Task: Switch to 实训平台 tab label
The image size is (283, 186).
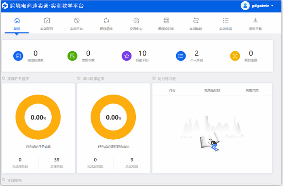Action: (x=76, y=29)
